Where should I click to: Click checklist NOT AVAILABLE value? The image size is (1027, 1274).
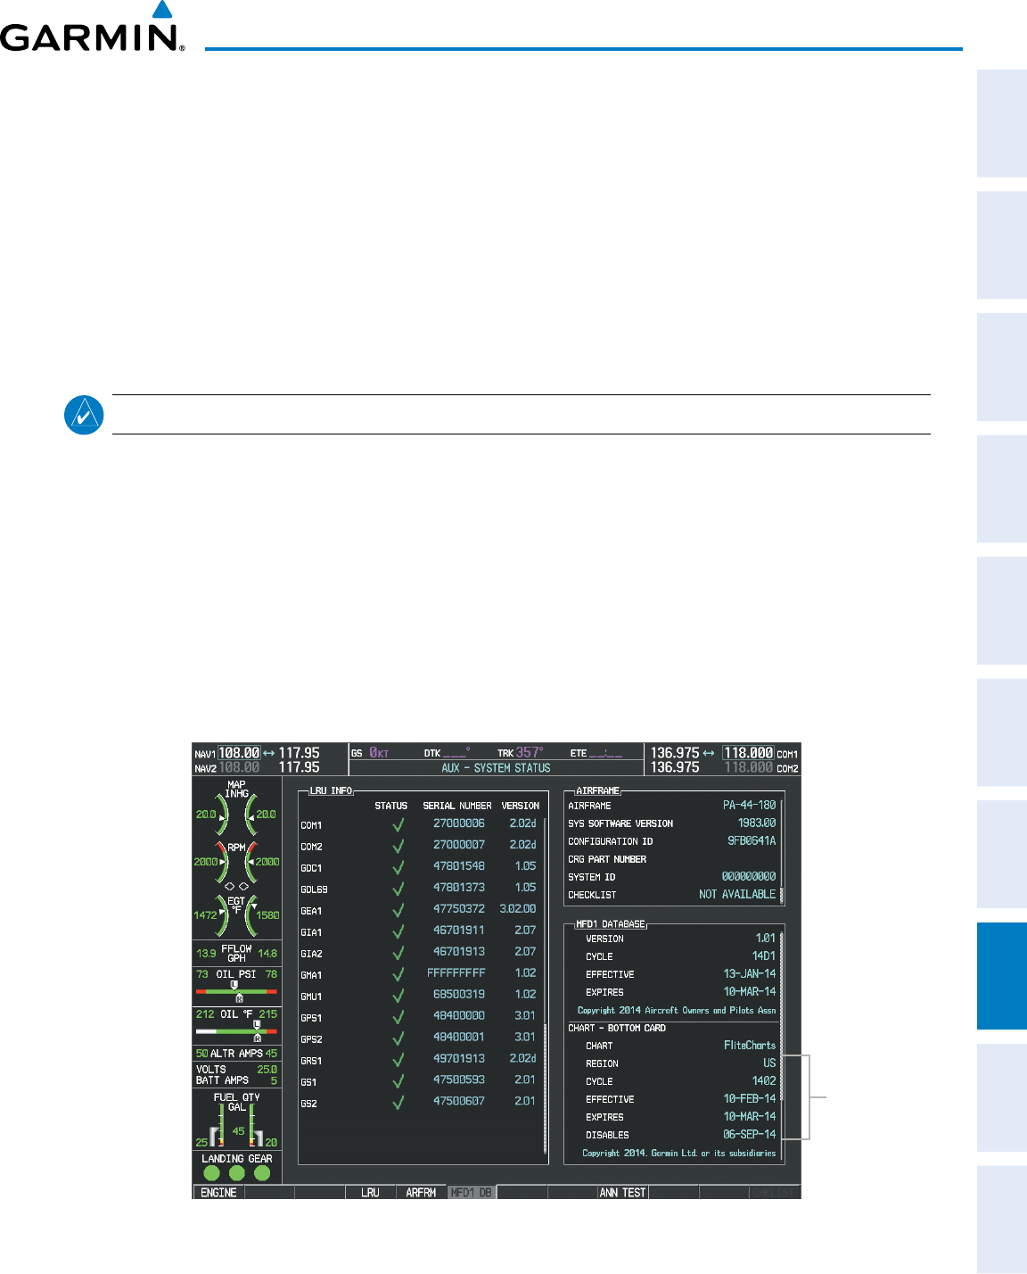(737, 894)
